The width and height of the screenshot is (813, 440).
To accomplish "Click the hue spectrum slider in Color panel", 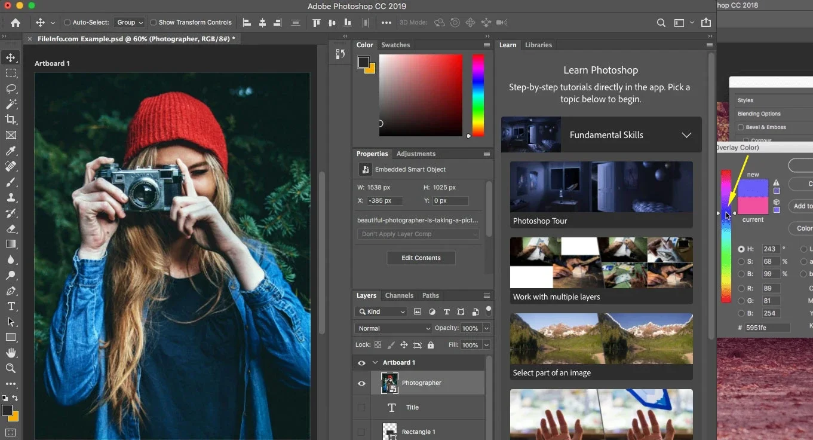I will coord(478,95).
